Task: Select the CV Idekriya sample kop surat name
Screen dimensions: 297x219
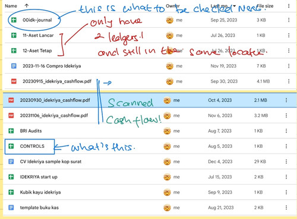Action: coord(50,161)
